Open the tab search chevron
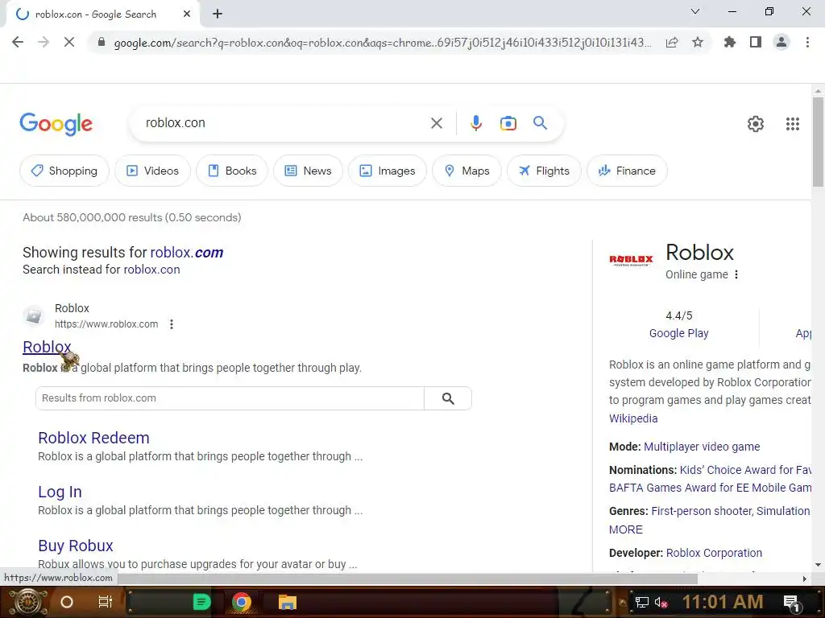Screen dimensions: 825x618 pos(695,11)
